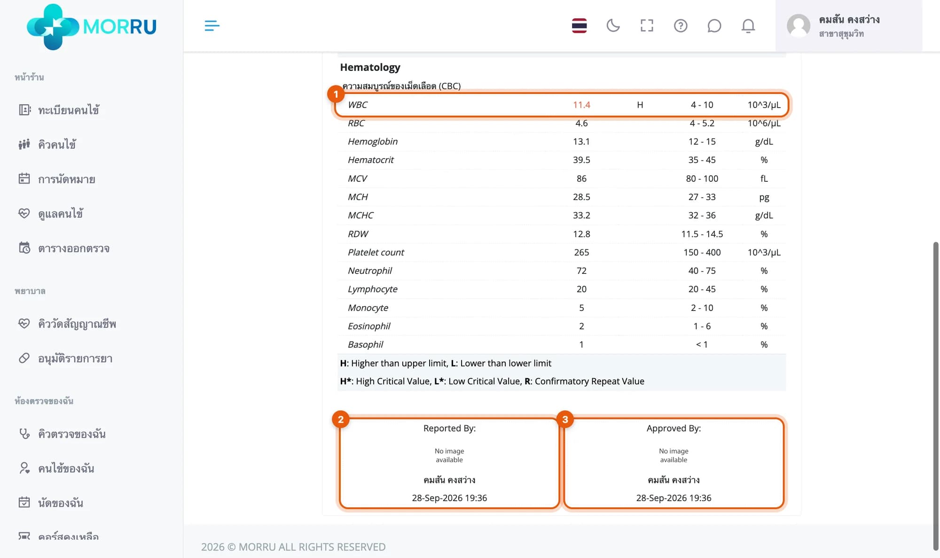Screen dimensions: 940x558
Task: Open คนไข้ของฉัน in the sidebar
Action: tap(66, 468)
